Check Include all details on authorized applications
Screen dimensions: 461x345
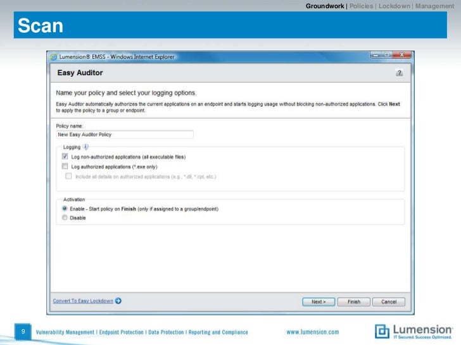pyautogui.click(x=68, y=176)
